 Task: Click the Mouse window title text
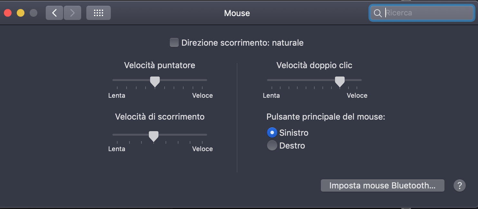click(237, 13)
